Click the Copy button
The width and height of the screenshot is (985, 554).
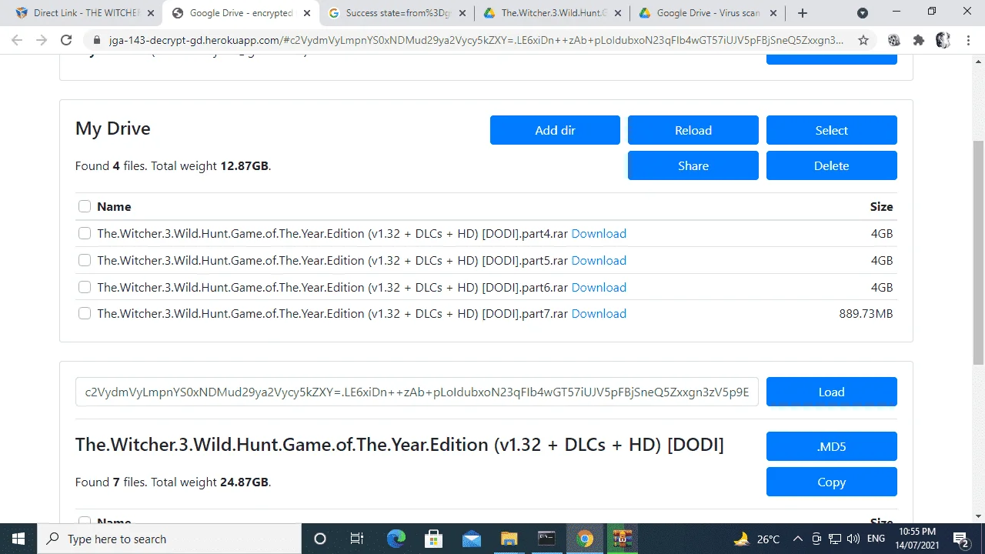click(x=832, y=482)
